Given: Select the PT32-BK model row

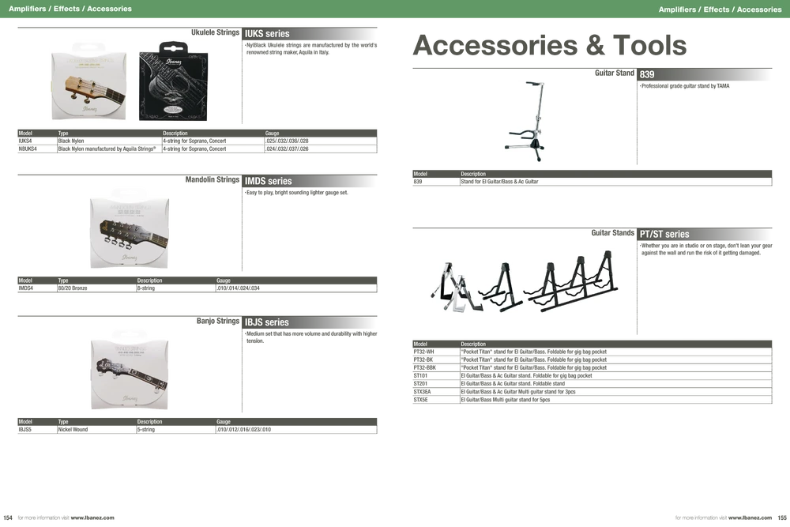Looking at the screenshot, I should (x=592, y=359).
